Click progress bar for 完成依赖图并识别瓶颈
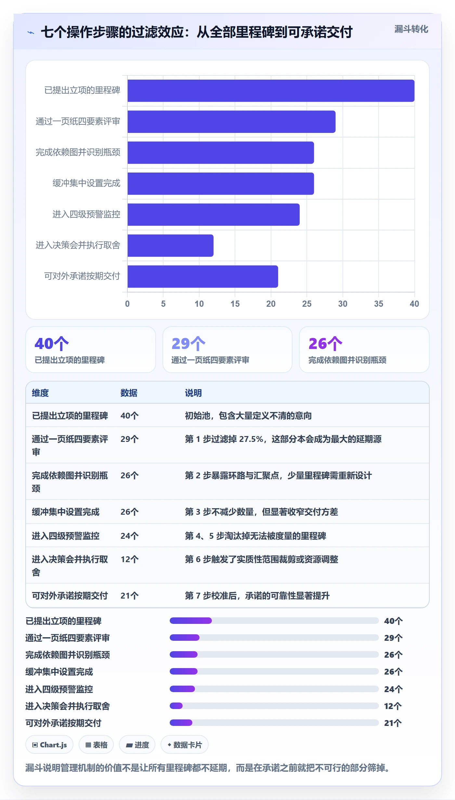This screenshot has height=800, width=455. pos(274,654)
